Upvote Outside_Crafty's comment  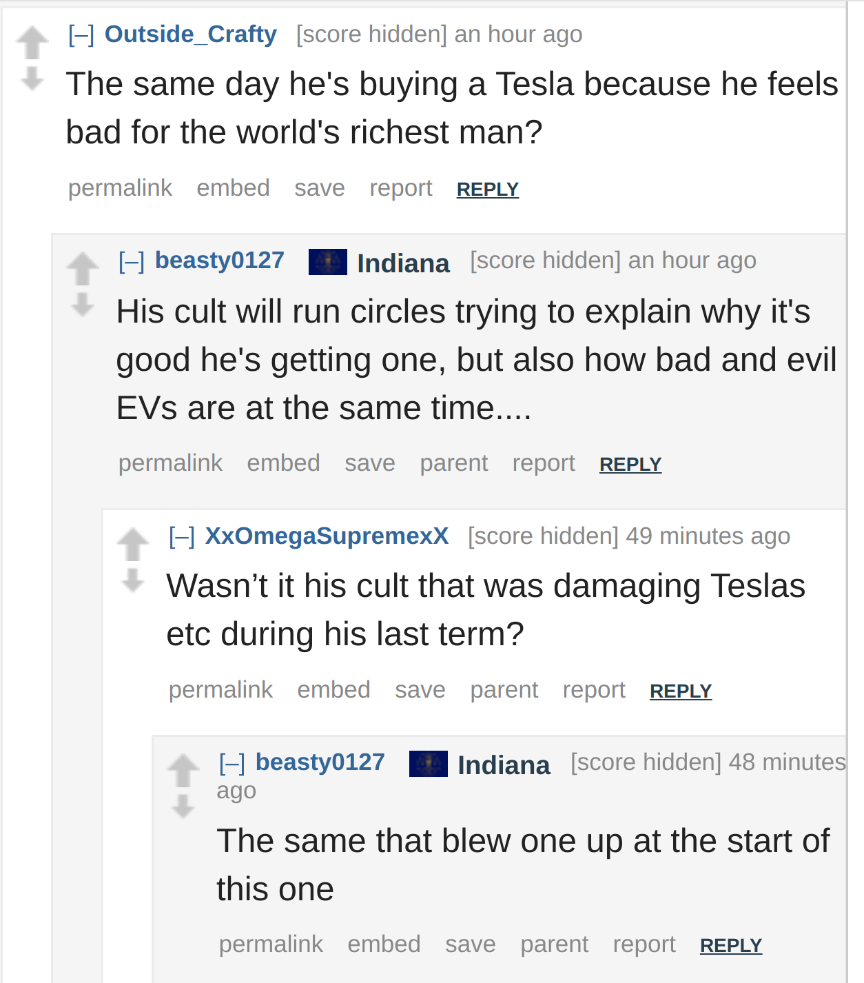tap(32, 43)
